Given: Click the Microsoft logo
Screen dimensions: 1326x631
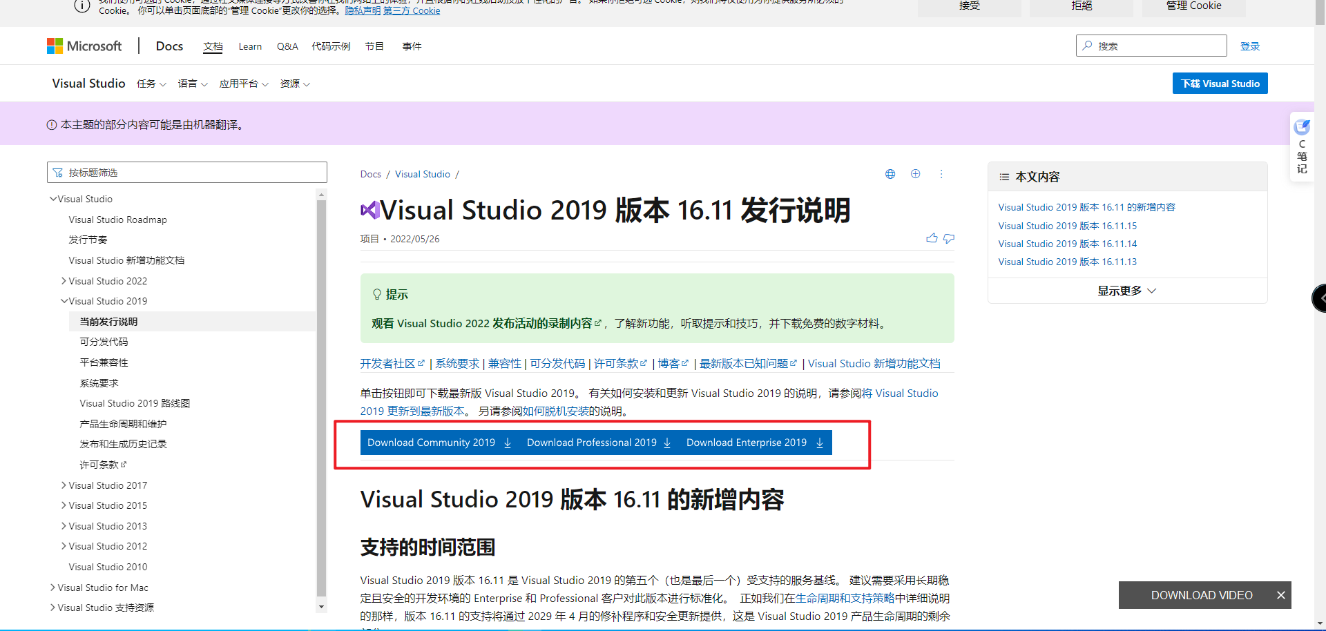Looking at the screenshot, I should (x=84, y=46).
